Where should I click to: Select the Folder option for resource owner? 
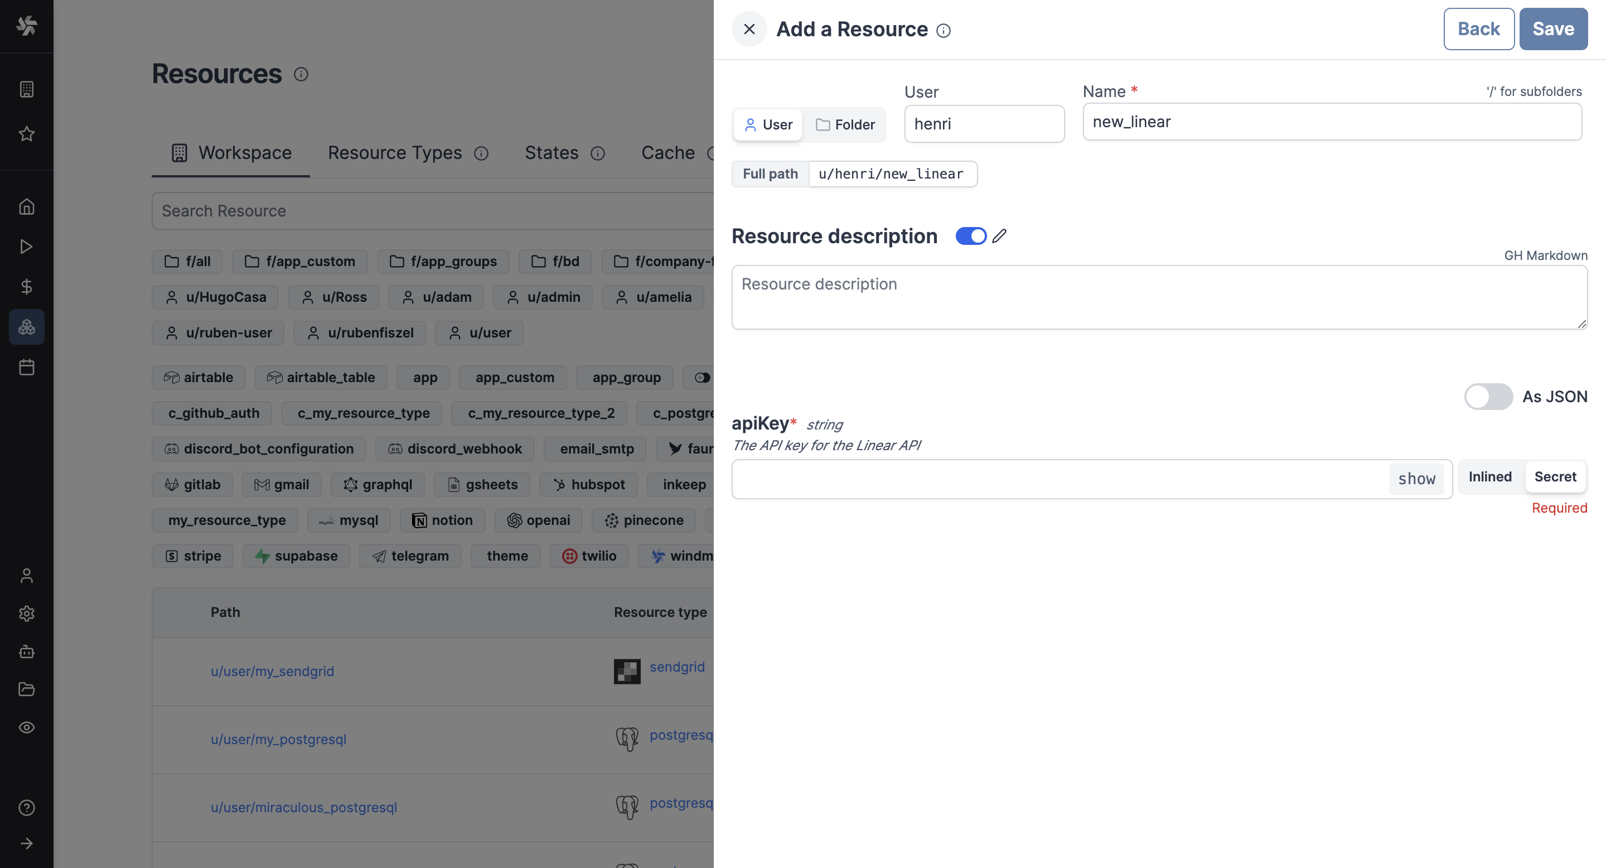[x=846, y=124]
